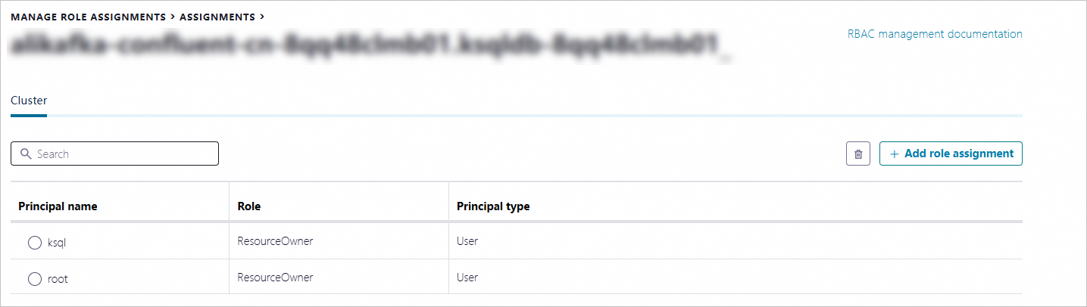Click User type in root row
Image resolution: width=1087 pixels, height=307 pixels.
pyautogui.click(x=467, y=278)
